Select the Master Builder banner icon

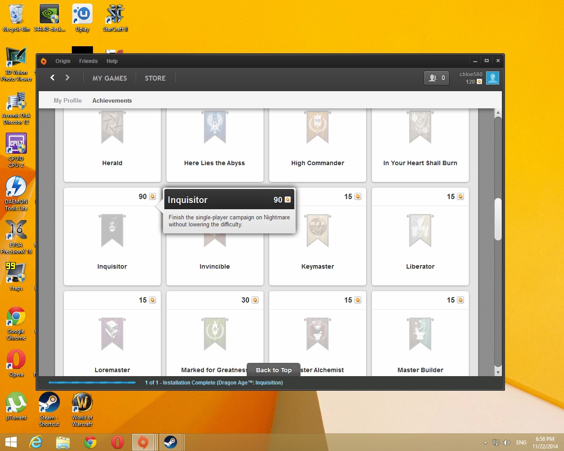pyautogui.click(x=420, y=334)
